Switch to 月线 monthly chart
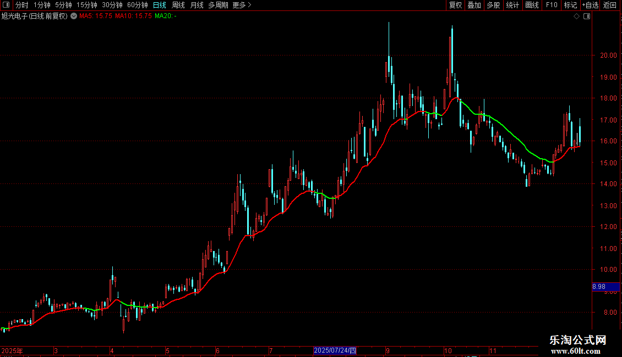Image resolution: width=622 pixels, height=357 pixels. tap(197, 5)
